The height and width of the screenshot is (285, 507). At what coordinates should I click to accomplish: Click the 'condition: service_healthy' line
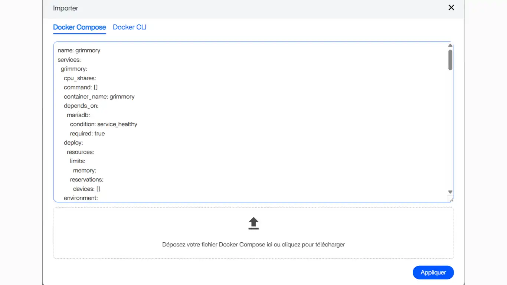click(104, 124)
